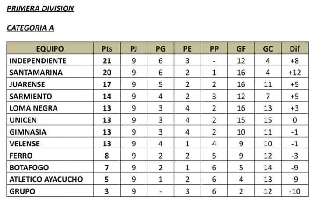Select Ferro's 8 points cell
Screen dimensions: 316x204
(x=107, y=155)
